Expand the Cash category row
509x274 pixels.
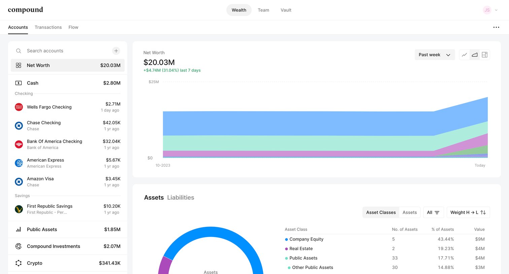68,83
